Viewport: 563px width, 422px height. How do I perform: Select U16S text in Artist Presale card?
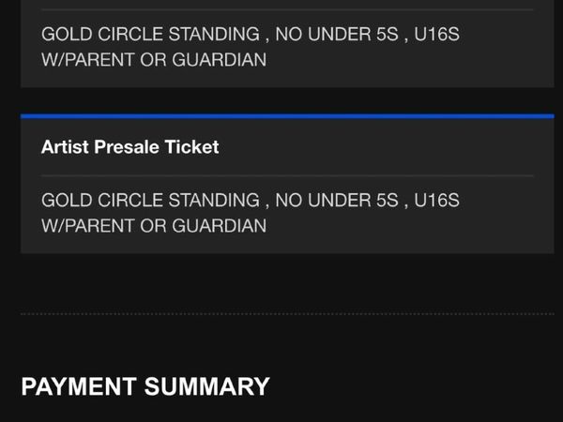click(436, 201)
